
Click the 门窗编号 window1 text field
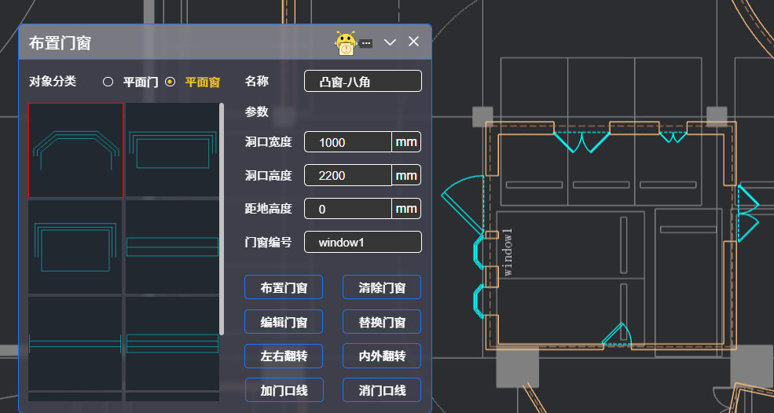point(362,243)
